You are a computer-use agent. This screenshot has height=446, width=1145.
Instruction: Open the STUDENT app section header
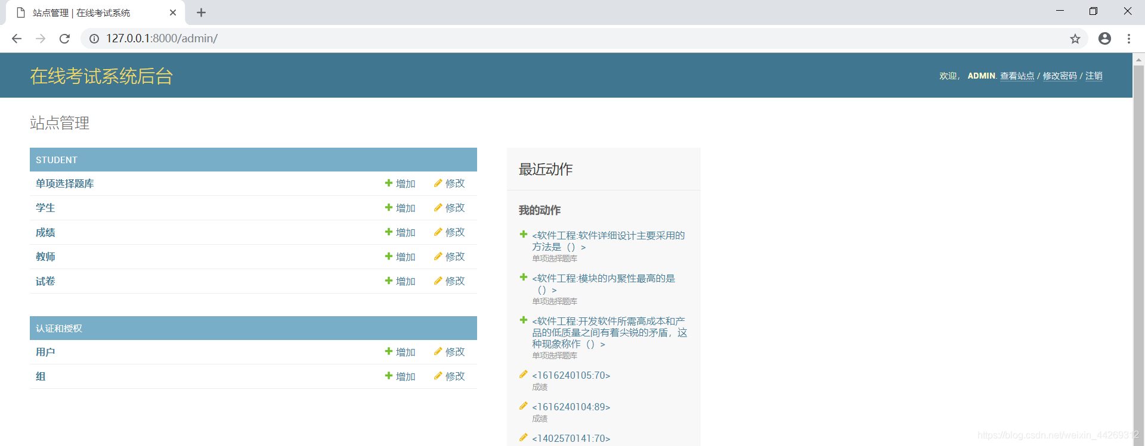57,160
